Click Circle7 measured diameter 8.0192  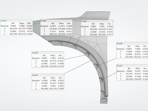pyautogui.click(x=138, y=71)
